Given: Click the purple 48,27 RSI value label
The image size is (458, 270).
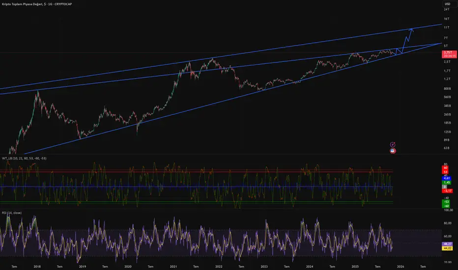Looking at the screenshot, I should [446, 243].
